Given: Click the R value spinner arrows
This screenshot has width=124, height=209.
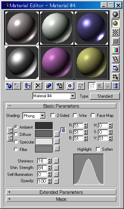Looking at the screenshot, I should tap(86, 126).
